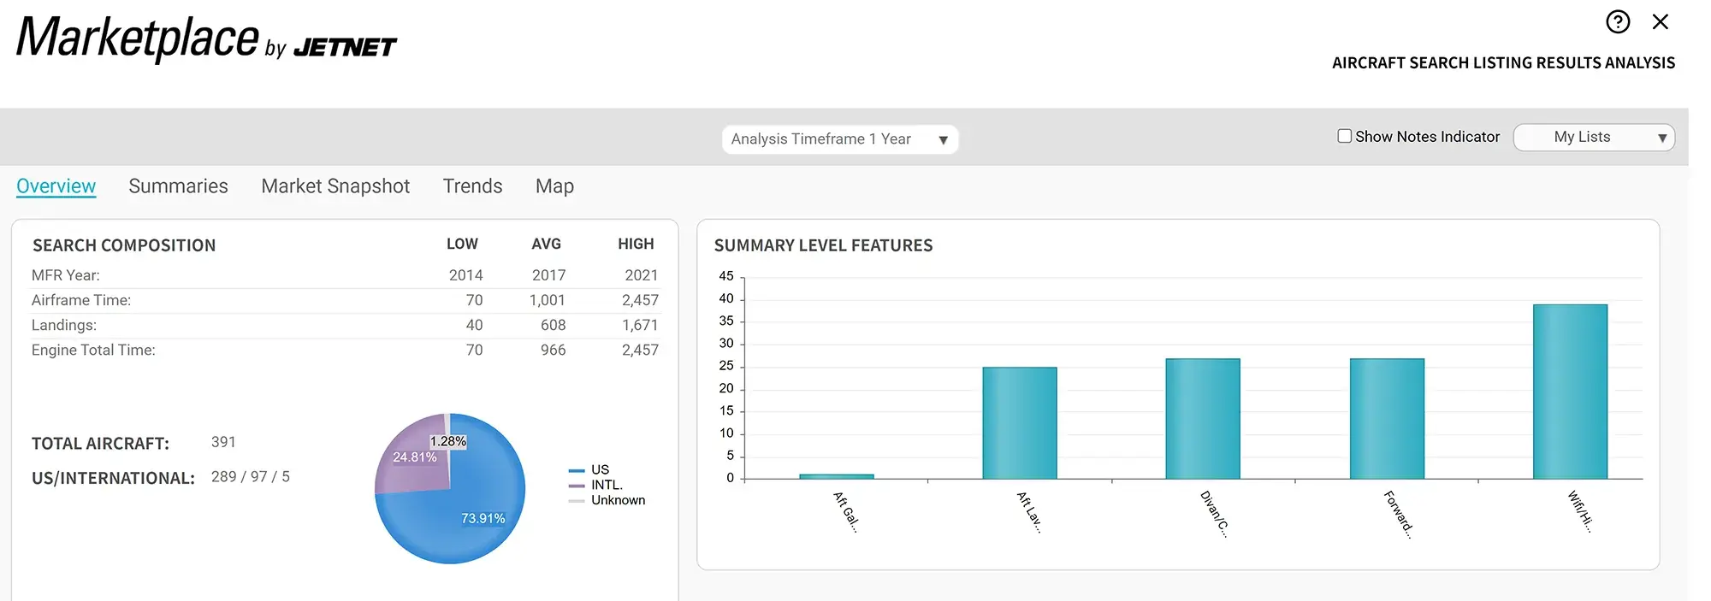The height and width of the screenshot is (601, 1711).
Task: Select the Forward... chart bar
Action: click(1386, 419)
